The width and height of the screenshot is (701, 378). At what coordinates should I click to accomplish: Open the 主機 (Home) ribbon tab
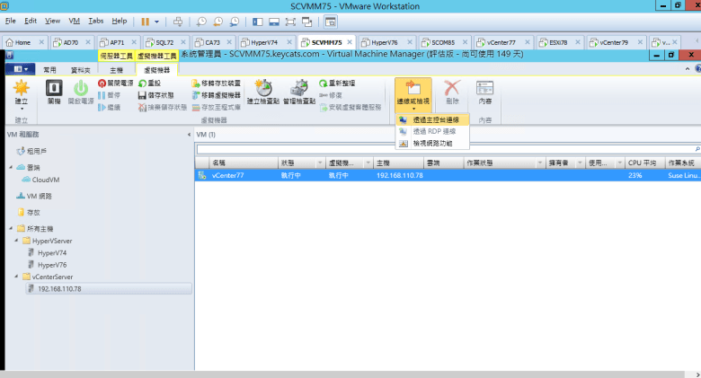(x=116, y=69)
